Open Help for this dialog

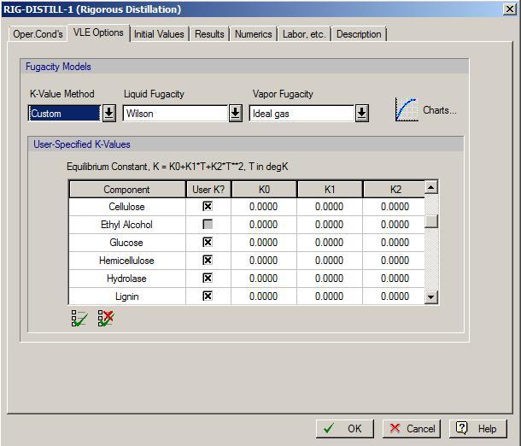click(476, 429)
